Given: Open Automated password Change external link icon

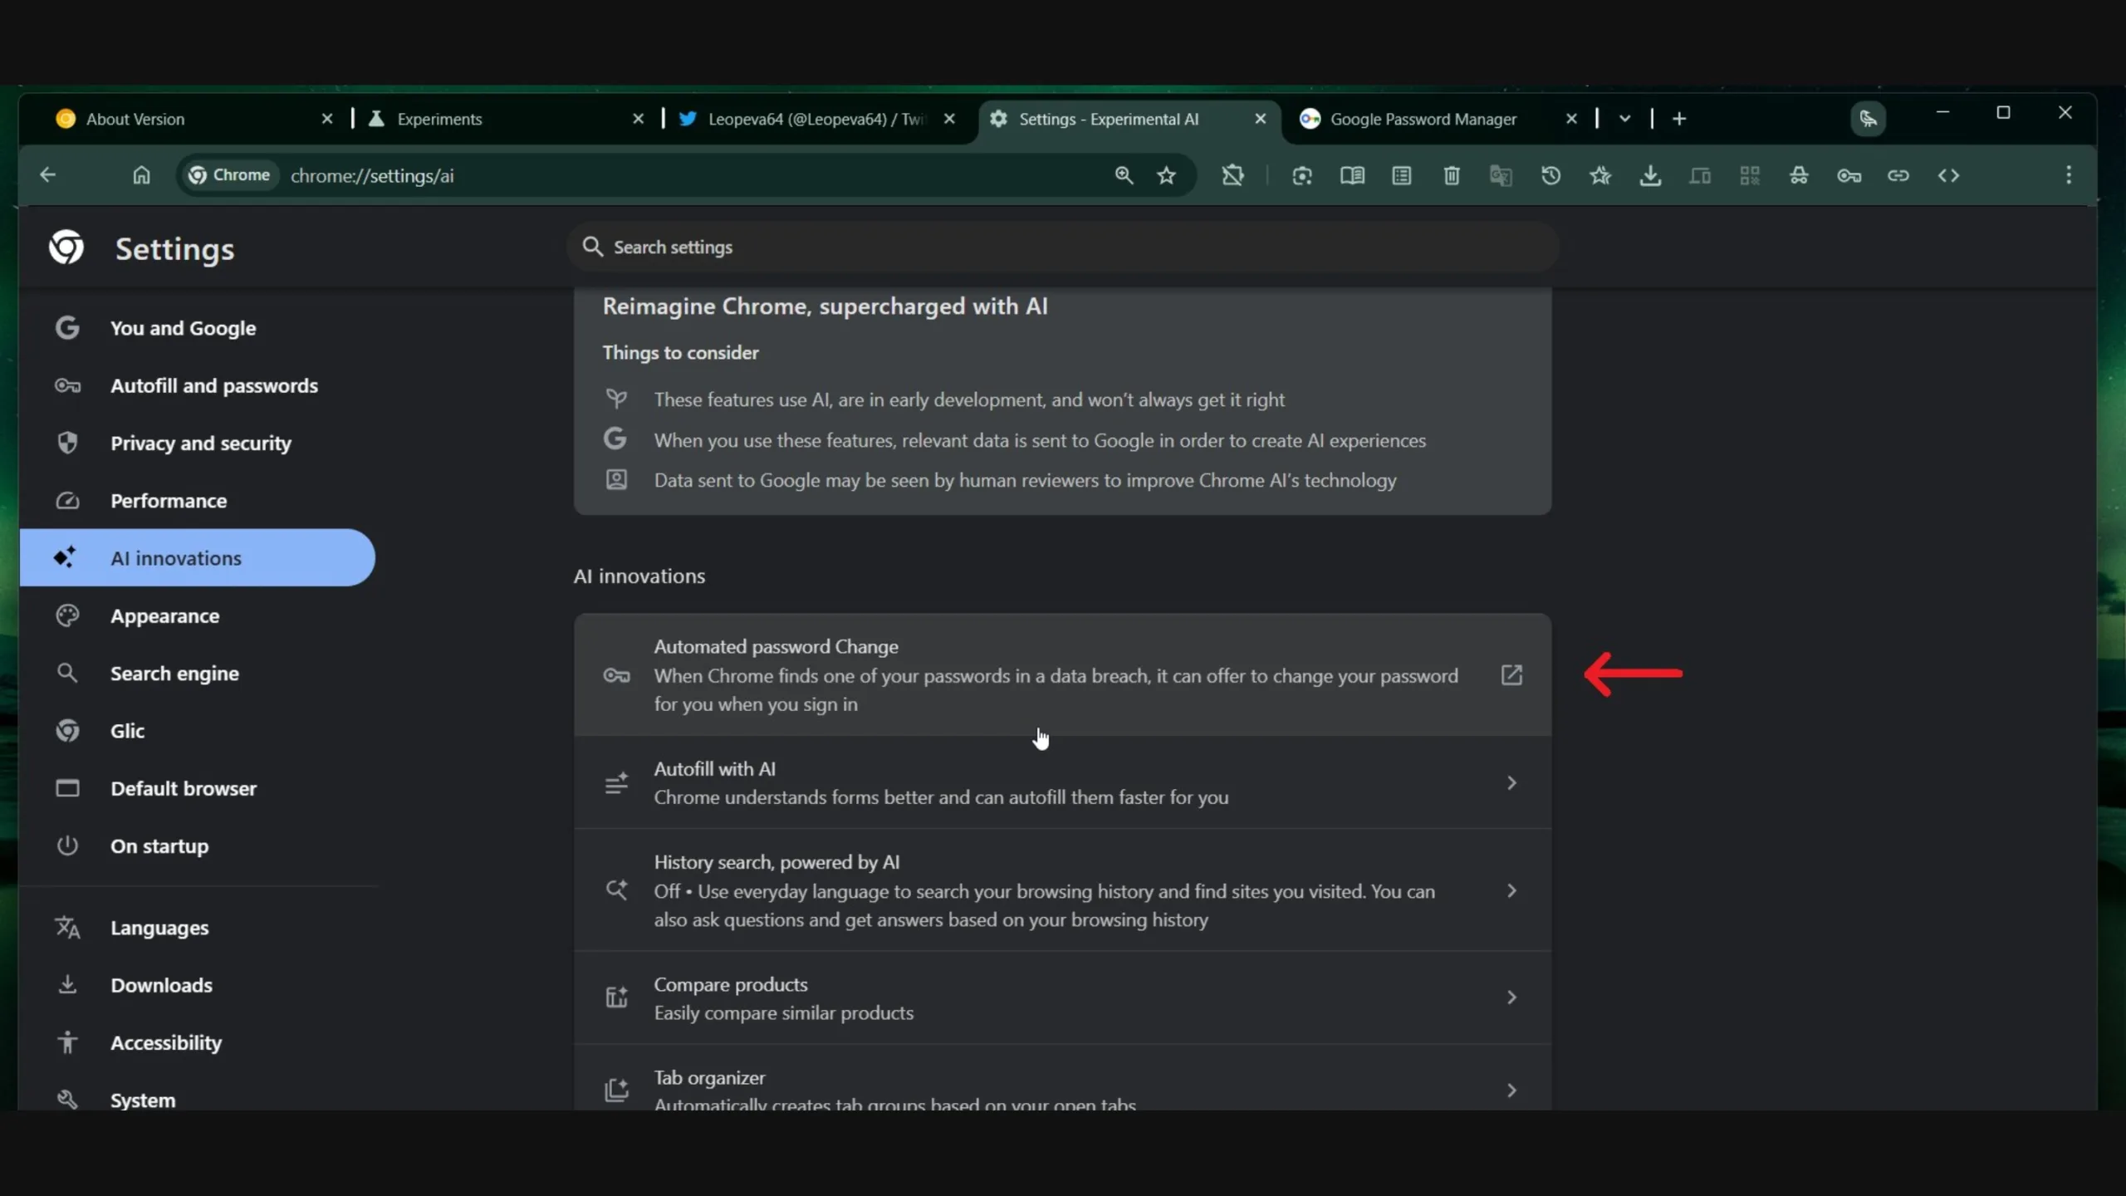Looking at the screenshot, I should pyautogui.click(x=1511, y=674).
